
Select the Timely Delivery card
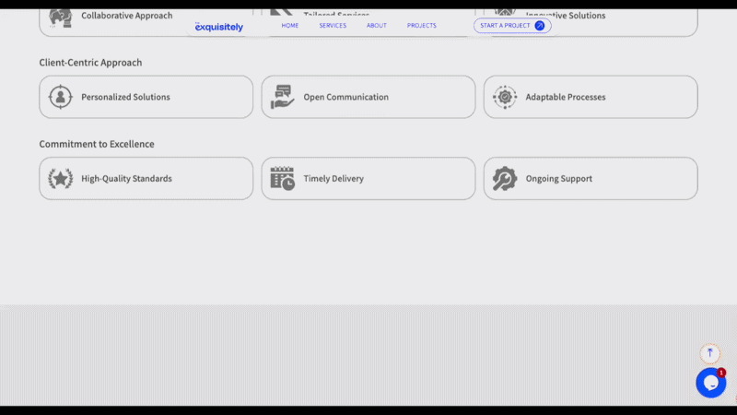point(368,178)
